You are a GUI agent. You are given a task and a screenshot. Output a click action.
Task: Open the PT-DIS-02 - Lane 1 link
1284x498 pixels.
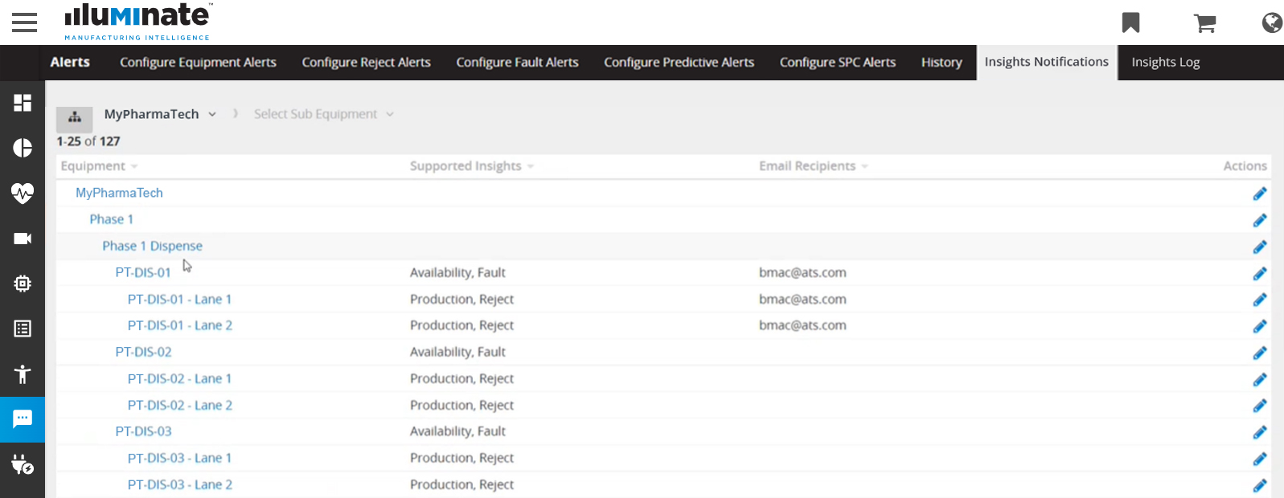(179, 378)
